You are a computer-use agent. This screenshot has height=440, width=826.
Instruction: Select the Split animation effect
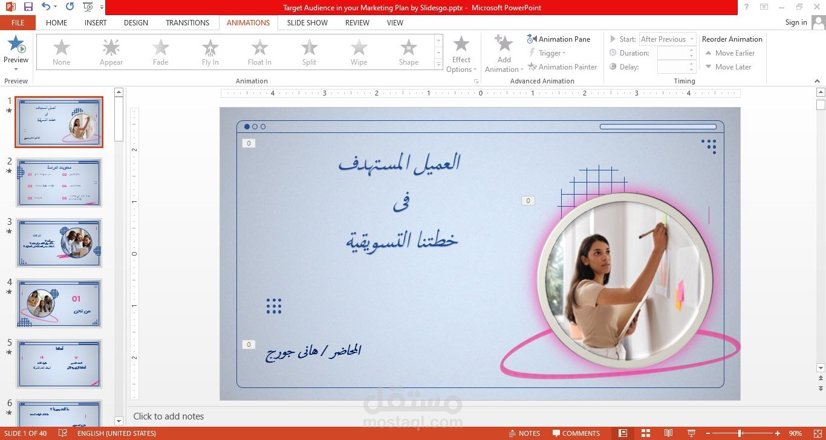pos(310,52)
